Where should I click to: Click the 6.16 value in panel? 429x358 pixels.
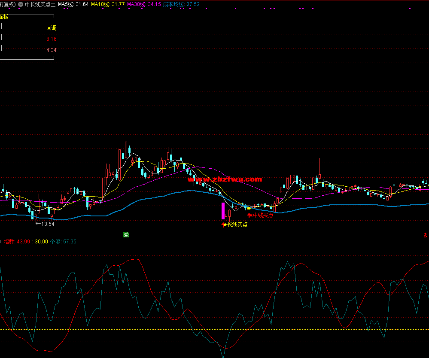click(52, 39)
